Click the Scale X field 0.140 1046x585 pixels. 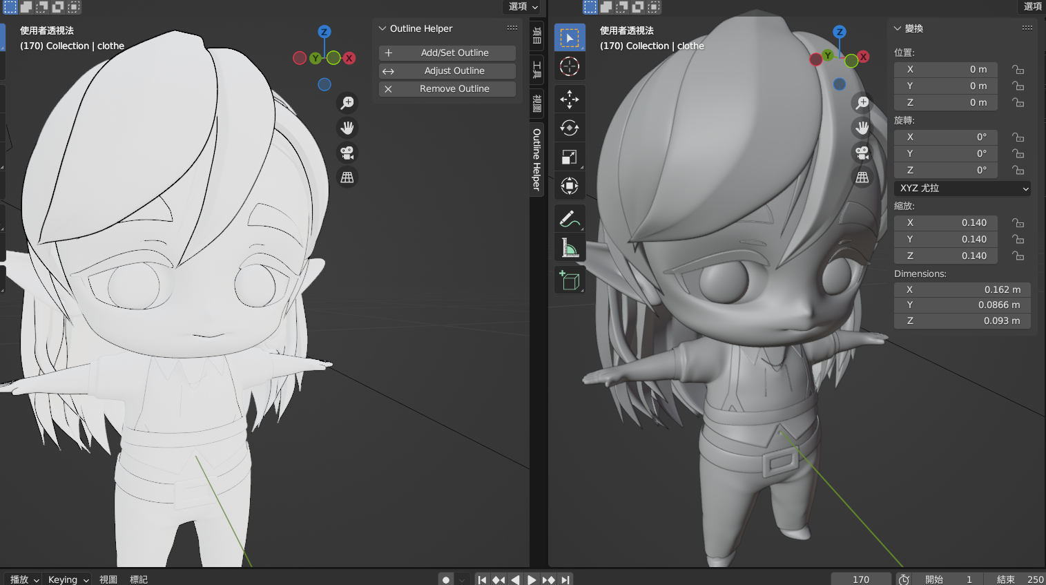tap(946, 222)
